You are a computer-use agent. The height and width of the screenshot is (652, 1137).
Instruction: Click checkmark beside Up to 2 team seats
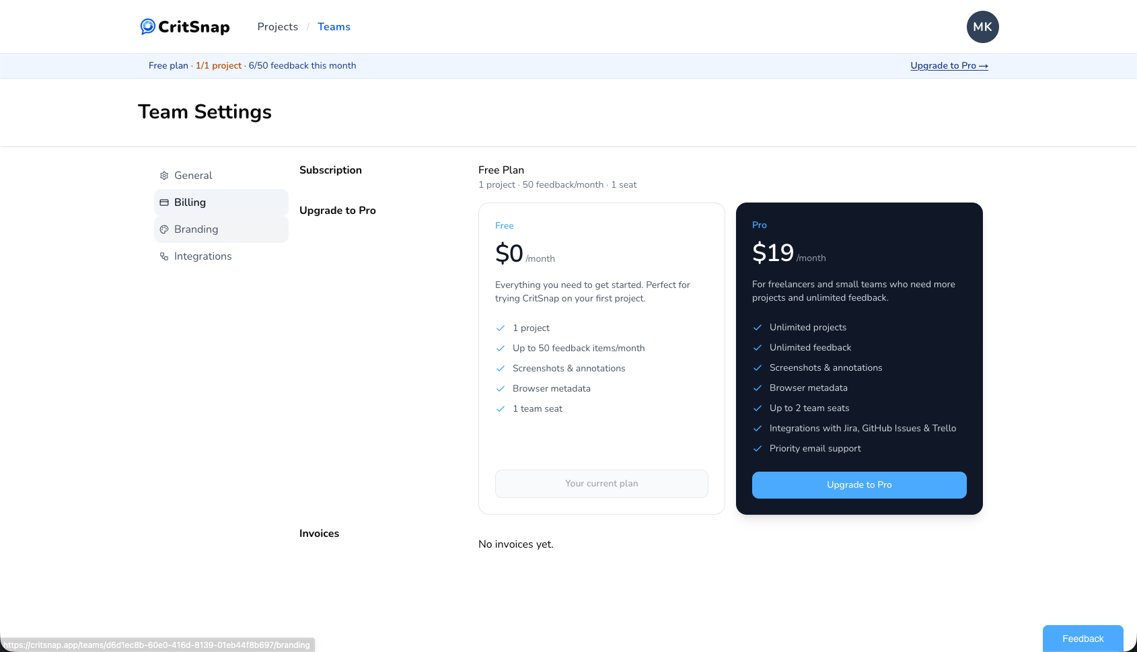tap(758, 408)
